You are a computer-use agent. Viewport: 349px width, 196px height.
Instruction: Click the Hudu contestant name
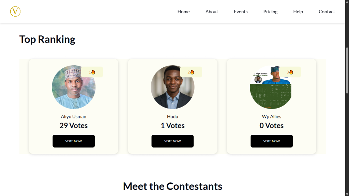click(x=172, y=117)
